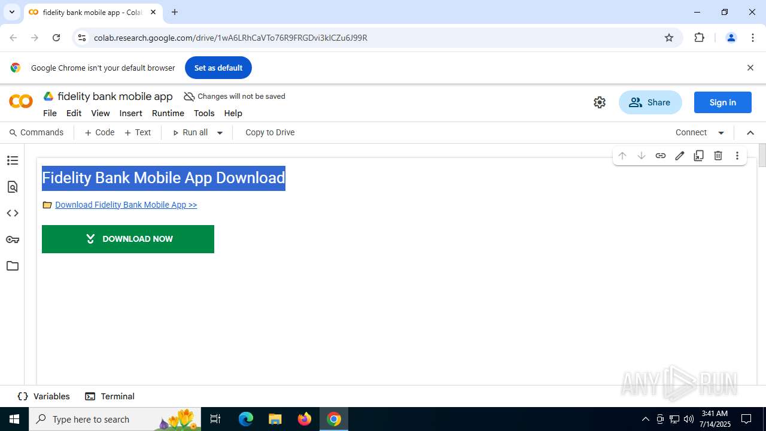Copy link to cell icon
The width and height of the screenshot is (766, 431).
click(661, 156)
